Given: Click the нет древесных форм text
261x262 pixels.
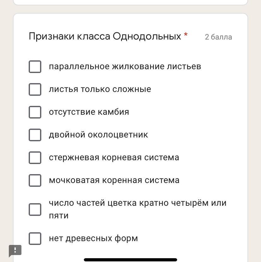Looking at the screenshot, I should click(93, 239).
